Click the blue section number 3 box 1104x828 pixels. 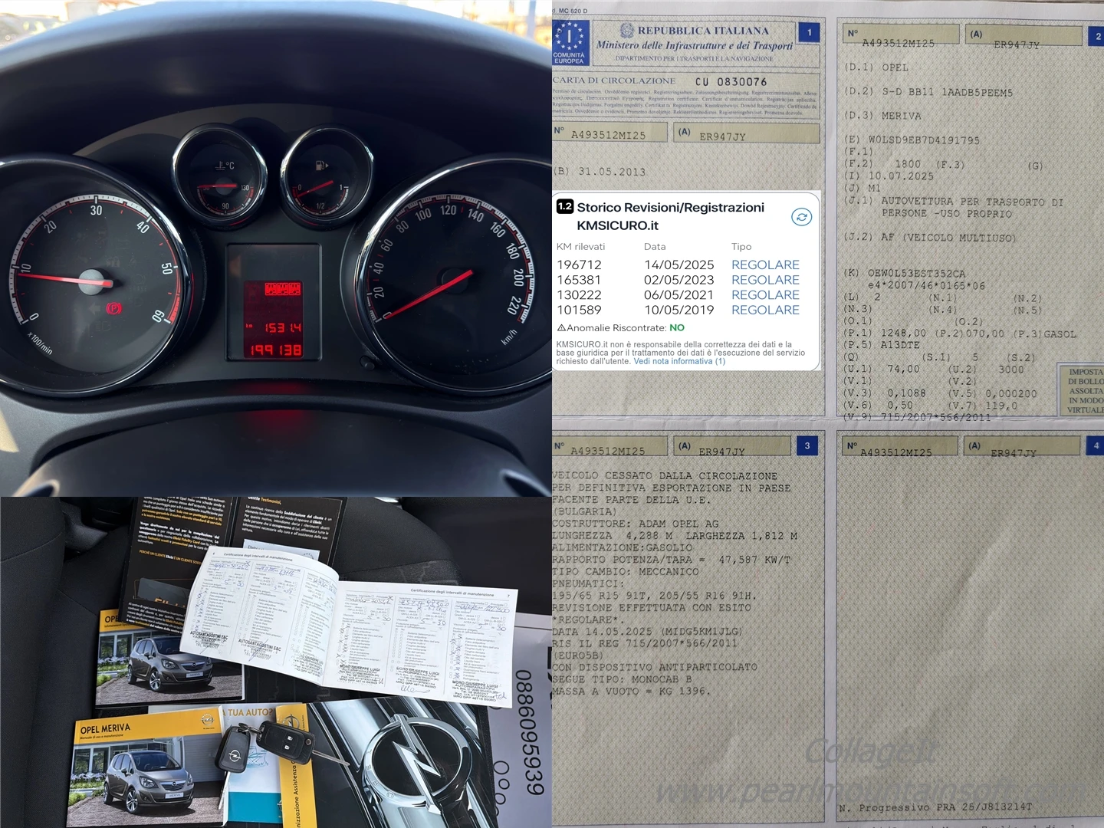807,446
